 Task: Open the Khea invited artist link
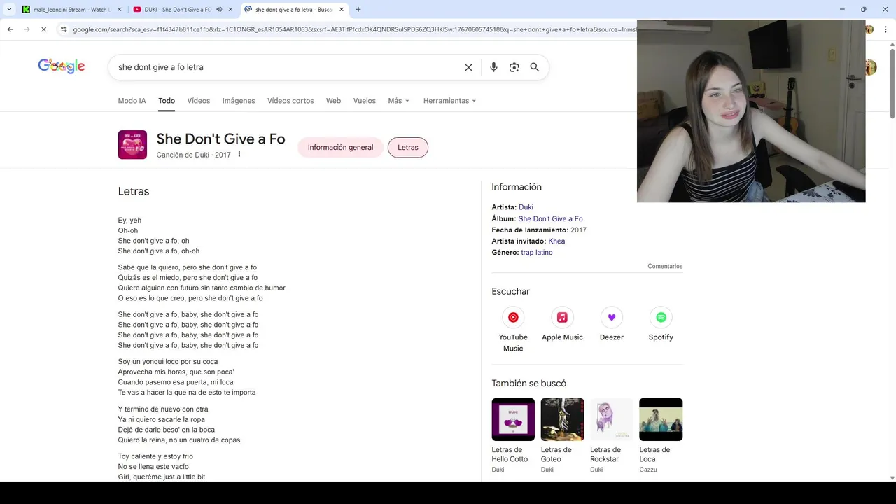556,241
